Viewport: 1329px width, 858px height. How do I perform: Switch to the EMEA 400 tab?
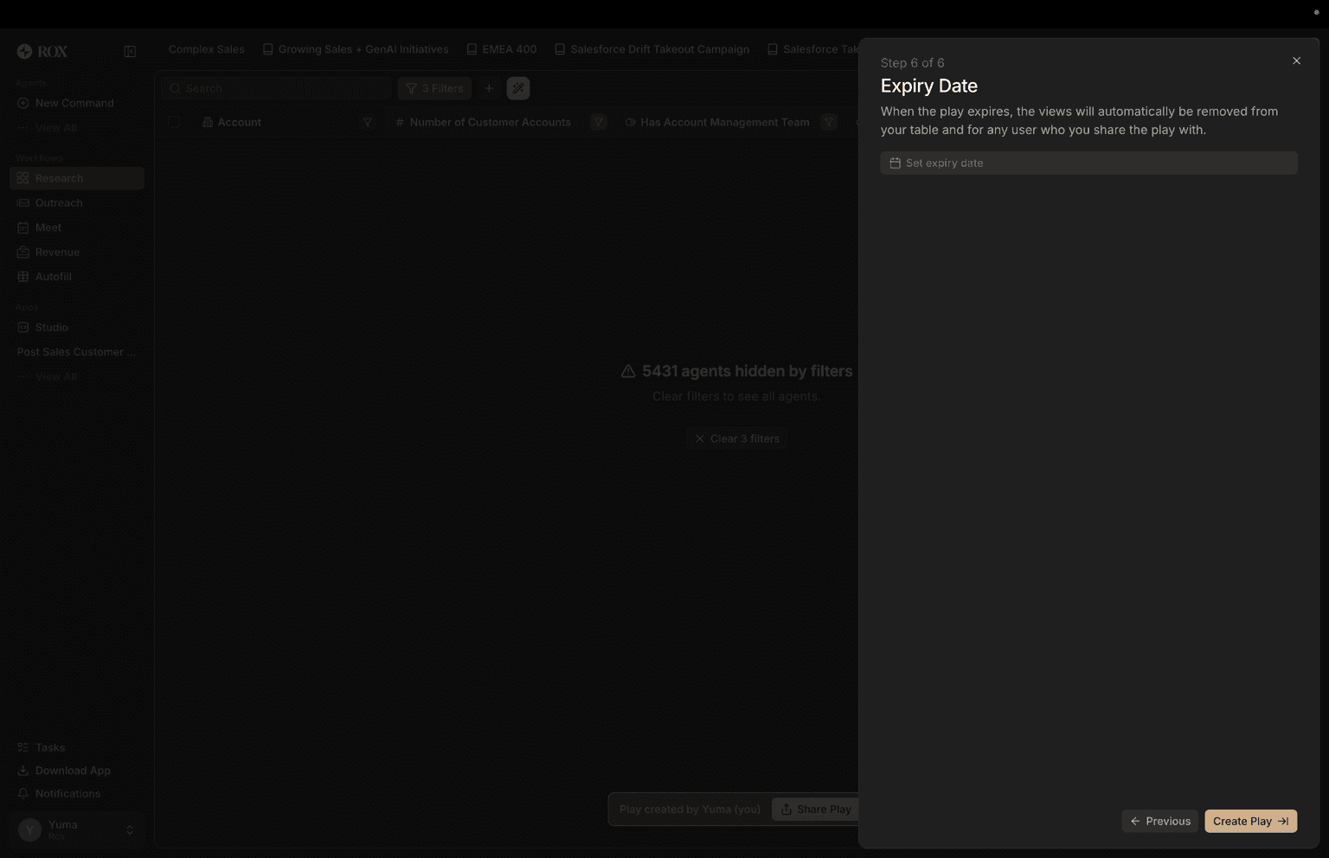[x=509, y=49]
